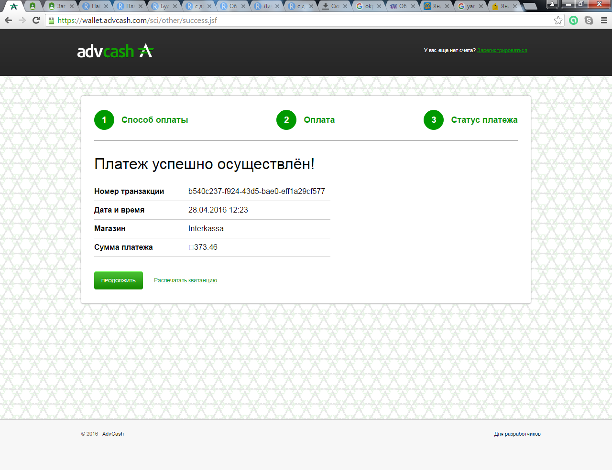Click the Магазин label

tap(110, 228)
